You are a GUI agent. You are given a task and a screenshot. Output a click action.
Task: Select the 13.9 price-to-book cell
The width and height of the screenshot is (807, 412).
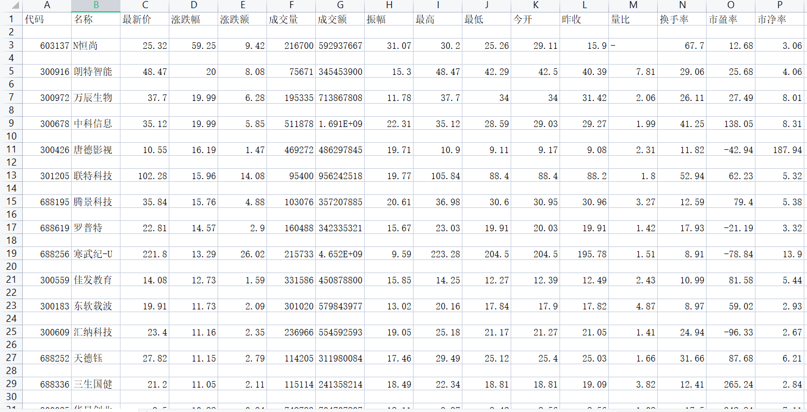pyautogui.click(x=780, y=253)
